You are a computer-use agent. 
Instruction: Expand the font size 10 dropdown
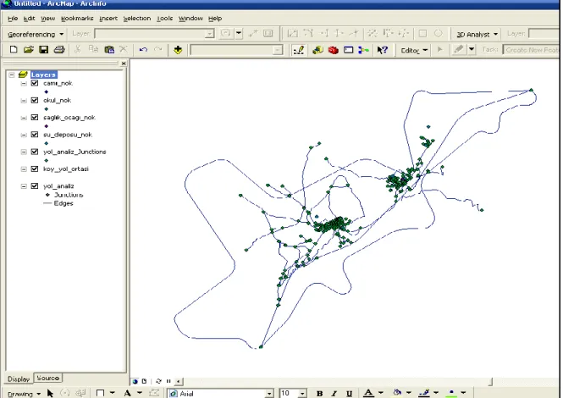pyautogui.click(x=302, y=394)
